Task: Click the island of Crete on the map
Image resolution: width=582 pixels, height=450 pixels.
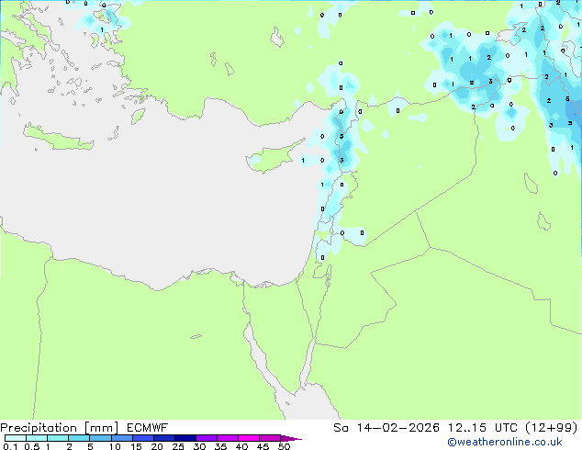Action: pos(58,138)
